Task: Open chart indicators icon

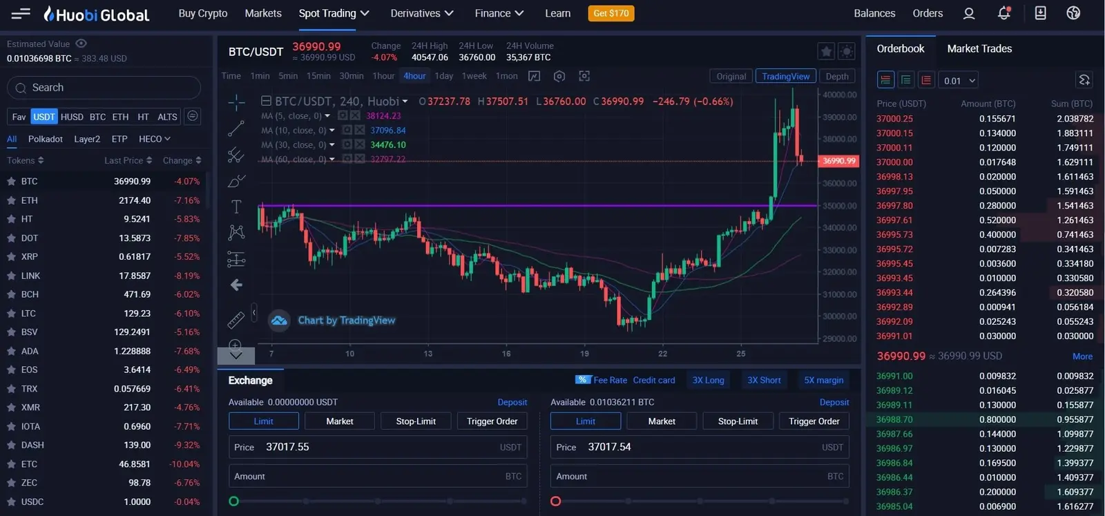Action: (534, 76)
